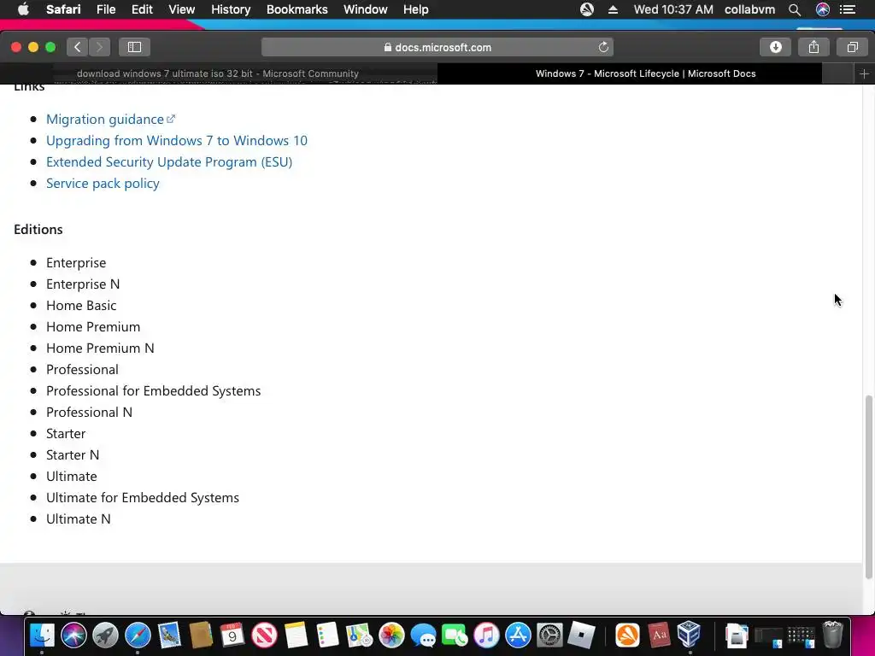
Task: Open Maps from the Dock
Action: pyautogui.click(x=360, y=635)
